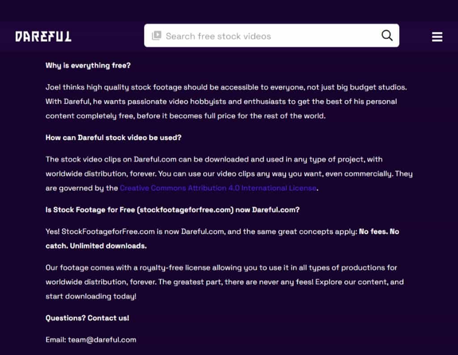Click the line starting content completely free
Screen dimensions: 458x355
[x=186, y=116]
